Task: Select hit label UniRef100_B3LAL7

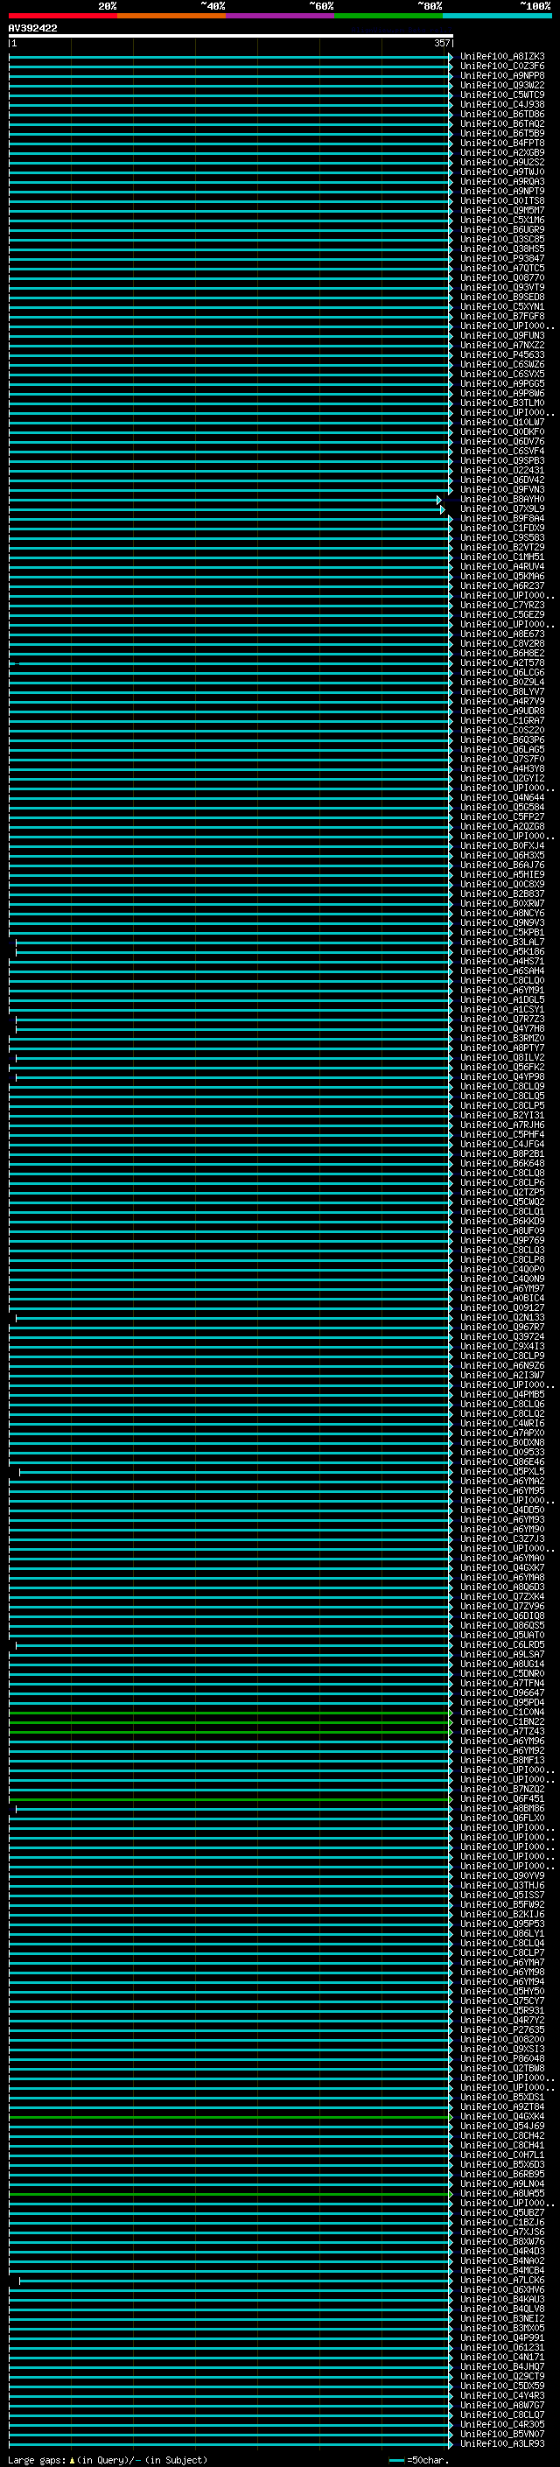Action: click(502, 942)
